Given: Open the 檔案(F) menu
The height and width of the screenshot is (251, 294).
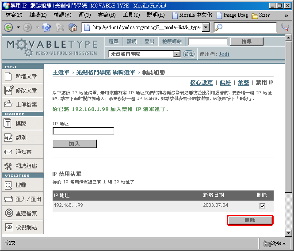Looking at the screenshot, I should pyautogui.click(x=14, y=15).
